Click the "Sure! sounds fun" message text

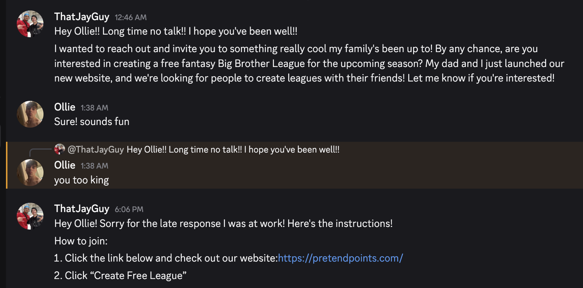[92, 122]
